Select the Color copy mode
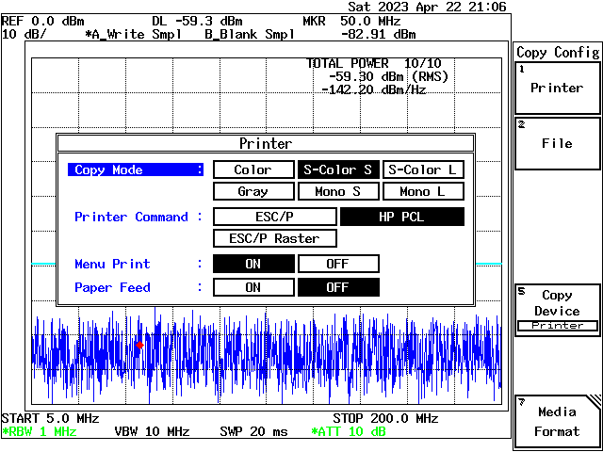 pyautogui.click(x=253, y=169)
